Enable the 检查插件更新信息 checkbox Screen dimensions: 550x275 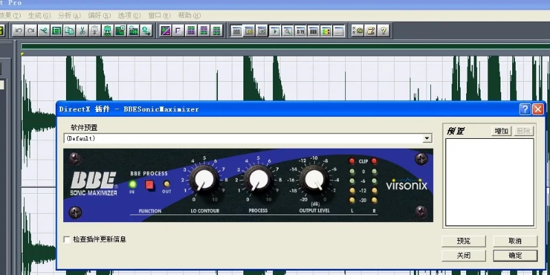(67, 239)
